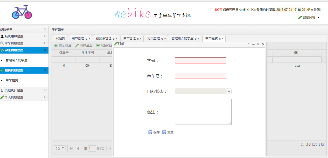328x158 pixels.
Task: Collapse 租赁信息管理 accordion section
Action: 45,70
